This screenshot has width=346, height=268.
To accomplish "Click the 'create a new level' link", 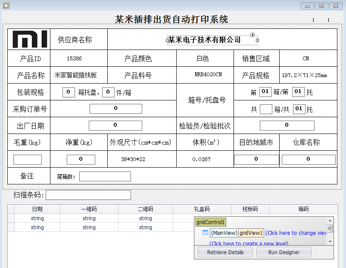I will tap(249, 243).
